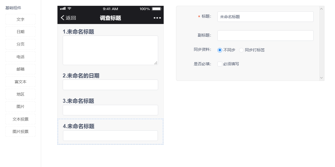Add the 邮箱 component
The image size is (335, 167).
click(x=20, y=69)
